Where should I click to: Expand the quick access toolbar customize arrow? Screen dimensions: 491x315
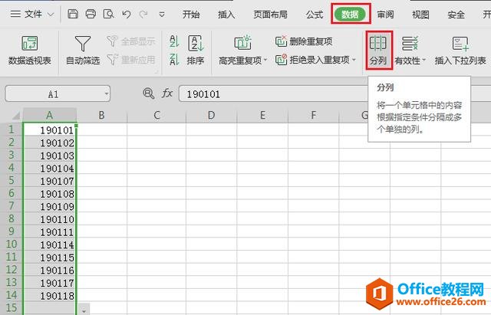click(162, 15)
